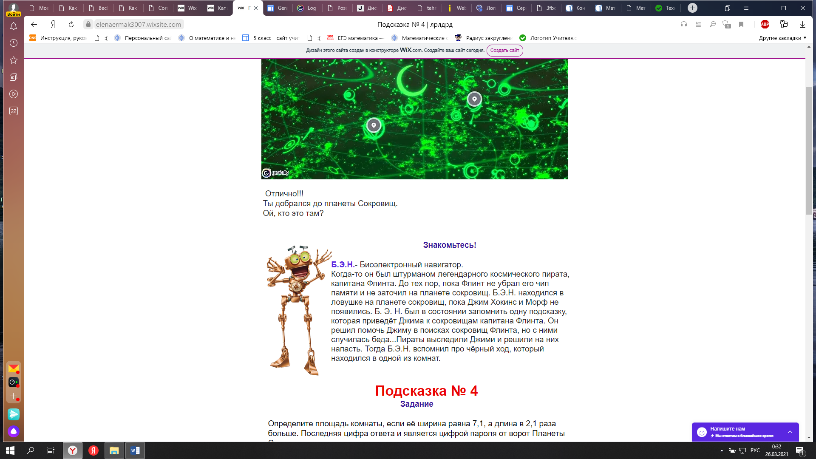Click the headphones read-aloud icon

684,25
